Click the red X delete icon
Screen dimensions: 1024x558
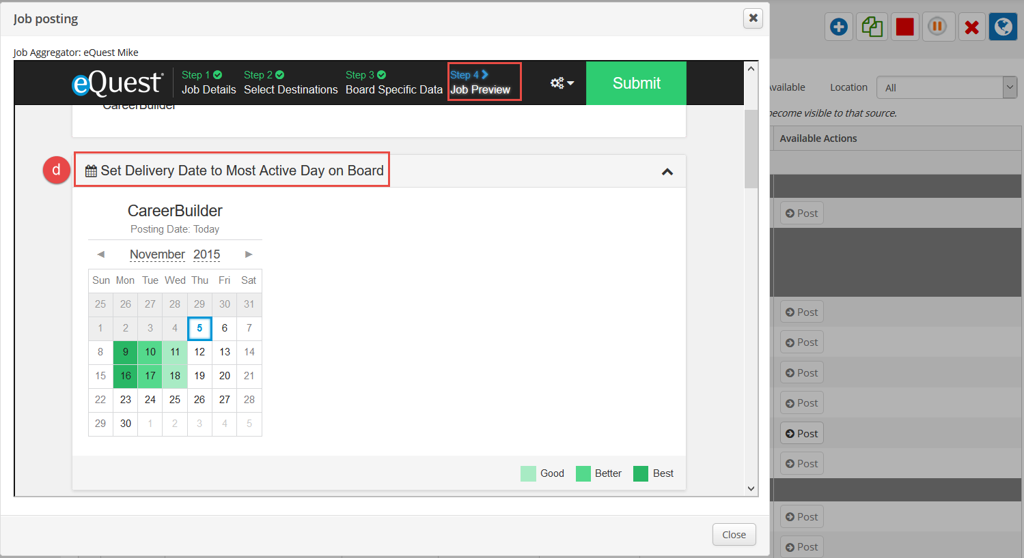[971, 27]
